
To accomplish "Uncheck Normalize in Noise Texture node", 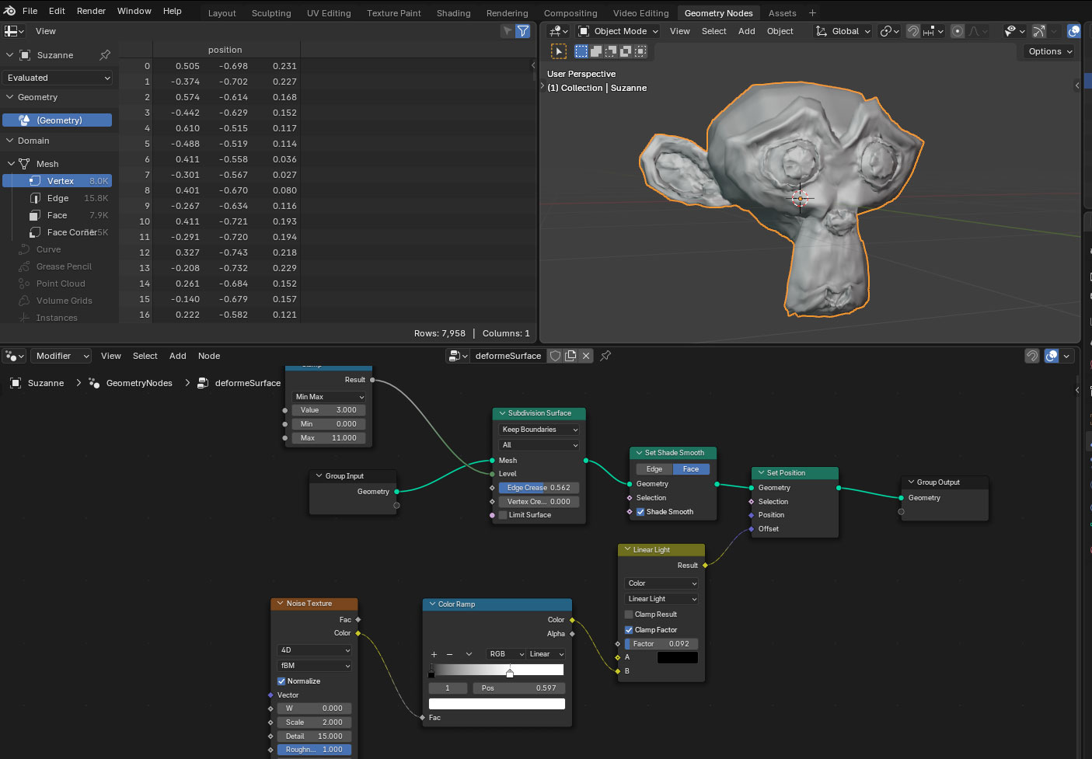I will (281, 681).
